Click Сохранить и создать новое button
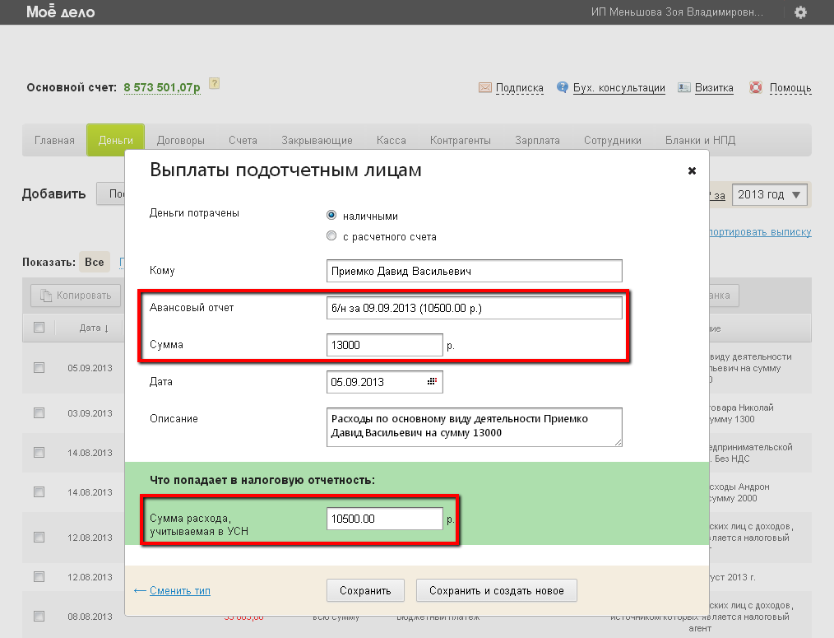 [496, 590]
